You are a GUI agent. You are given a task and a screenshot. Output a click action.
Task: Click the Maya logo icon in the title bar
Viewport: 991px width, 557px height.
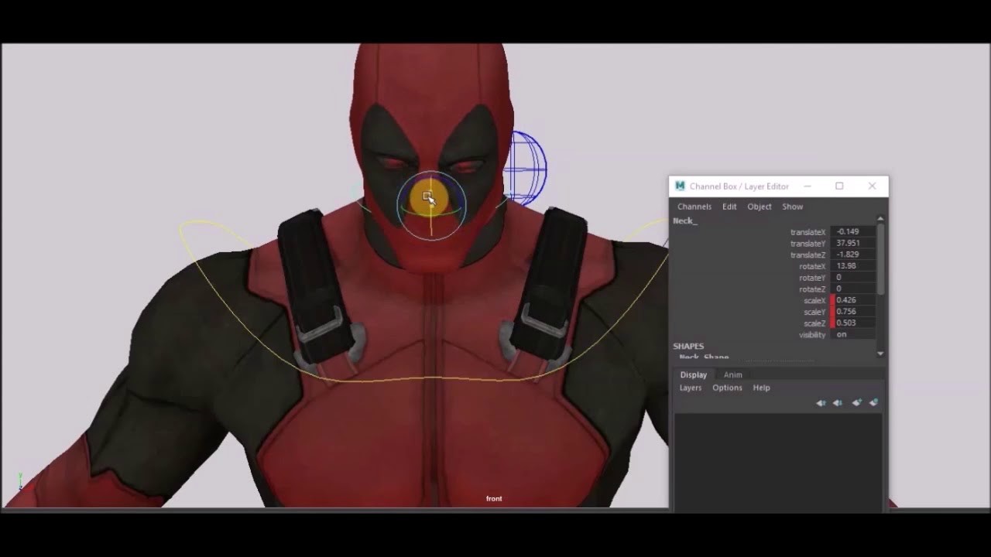coord(679,186)
